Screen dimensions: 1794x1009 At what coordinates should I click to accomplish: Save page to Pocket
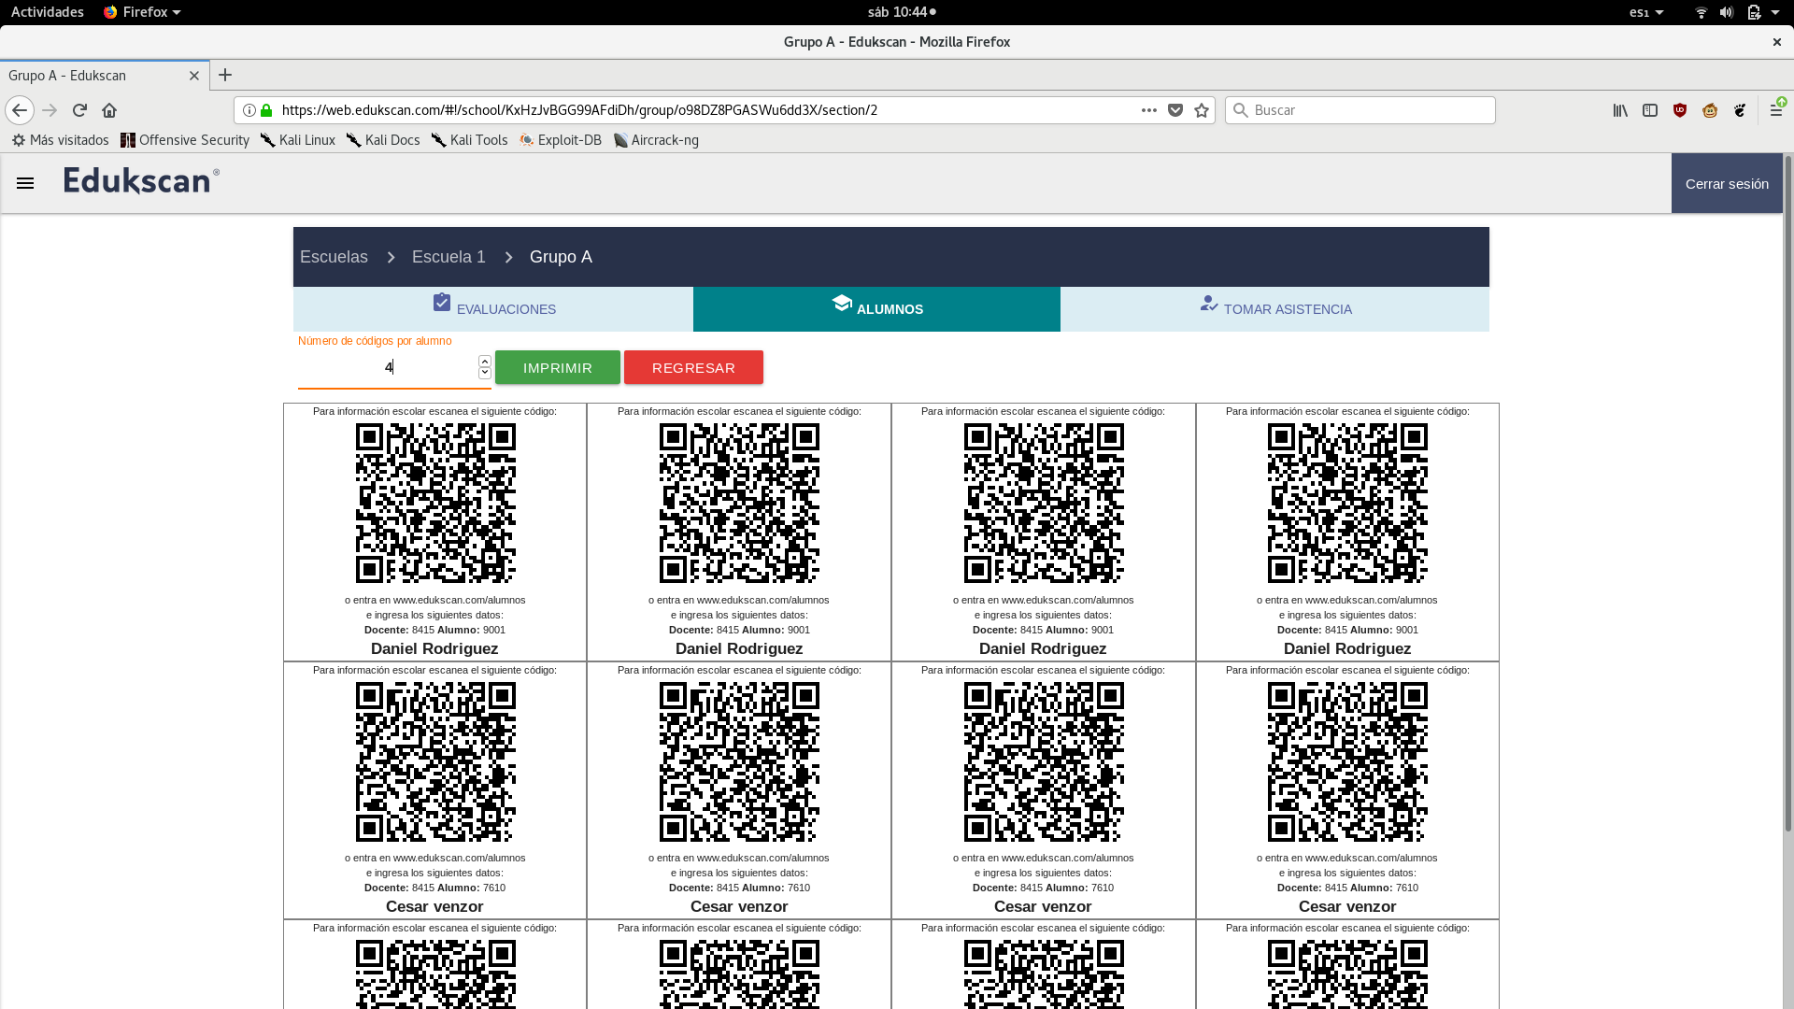(1175, 110)
